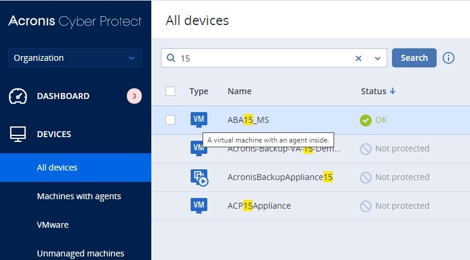This screenshot has width=470, height=260.
Task: Click the green OK status checkmark icon
Action: (366, 120)
